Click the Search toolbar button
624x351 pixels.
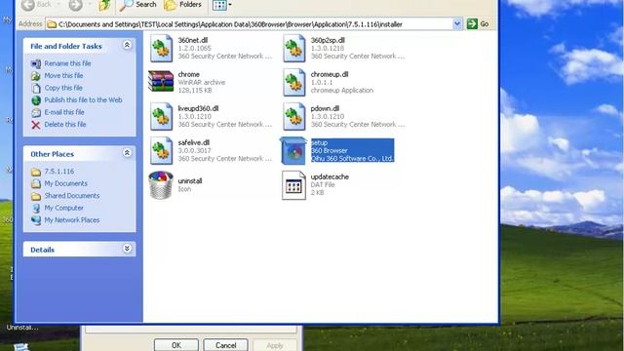pyautogui.click(x=137, y=5)
